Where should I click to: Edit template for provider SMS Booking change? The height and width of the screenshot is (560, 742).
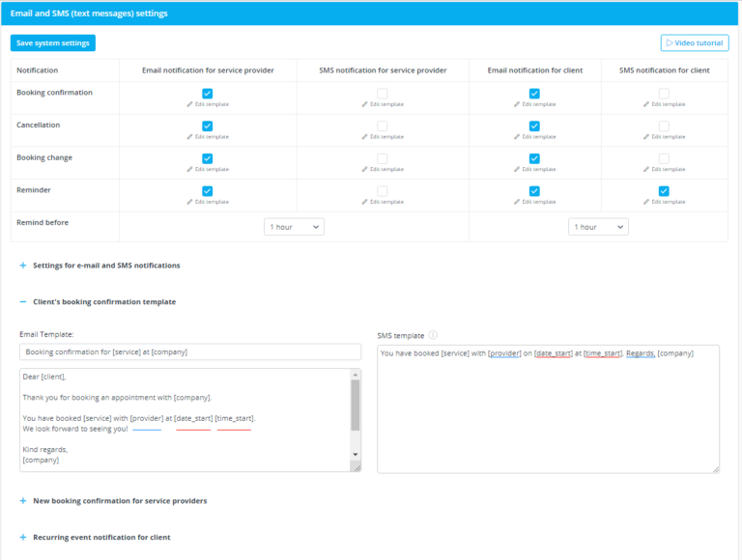tap(383, 169)
